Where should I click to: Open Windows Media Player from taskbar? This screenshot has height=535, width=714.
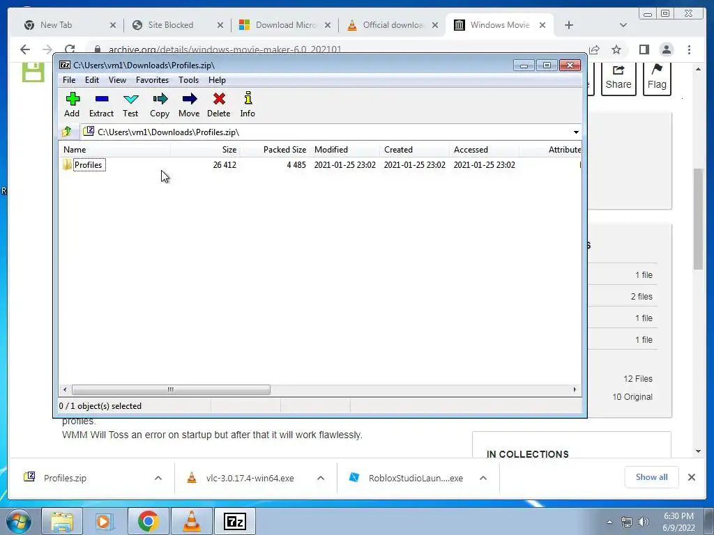pos(105,521)
